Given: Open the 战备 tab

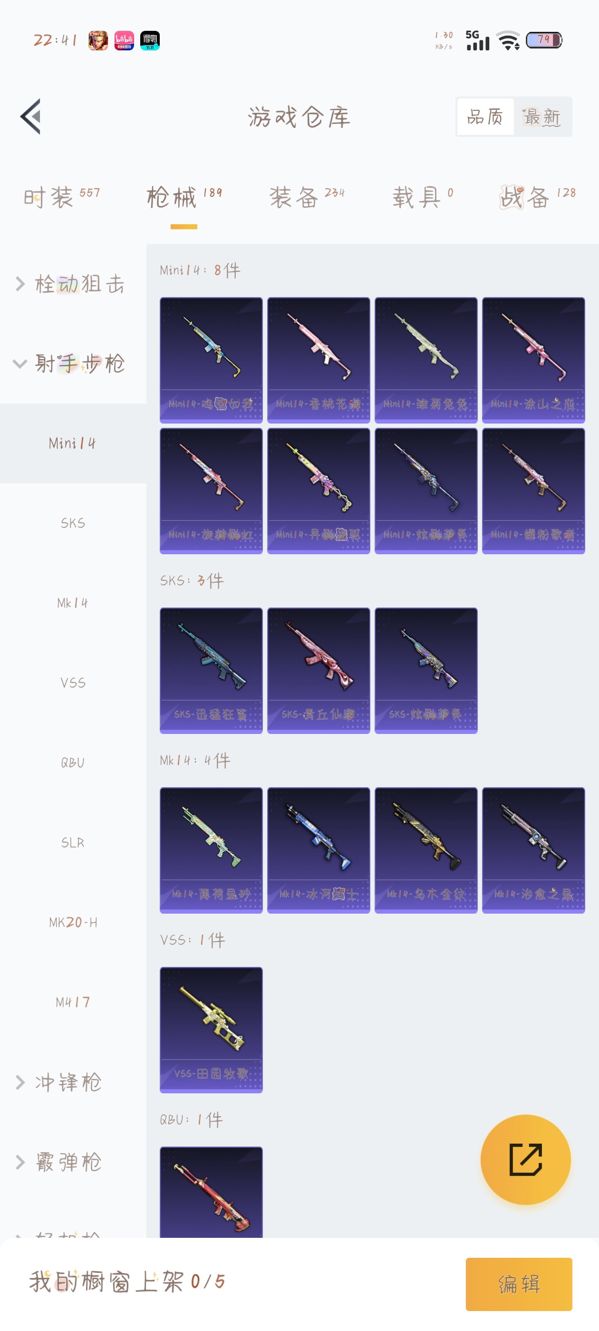Looking at the screenshot, I should pos(538,197).
